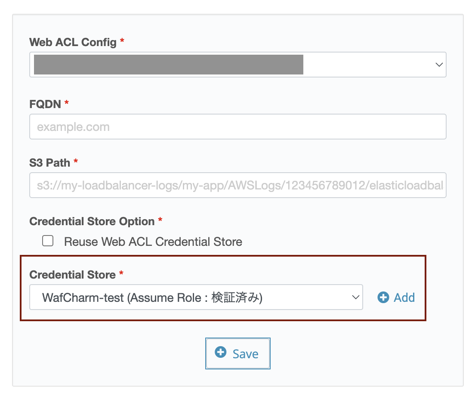Select the 'WafCharm-test (Assume Role' text in dropdown
Viewport: 475px width, 403px height.
pos(122,298)
